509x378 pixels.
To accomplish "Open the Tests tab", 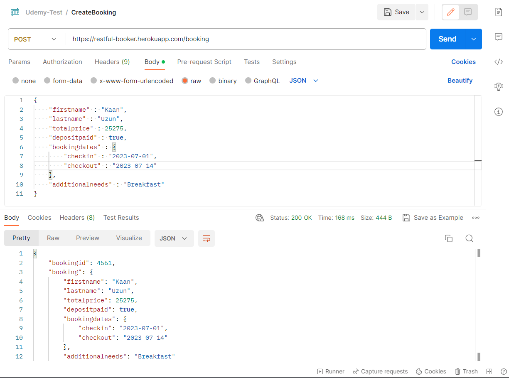I will [x=252, y=62].
